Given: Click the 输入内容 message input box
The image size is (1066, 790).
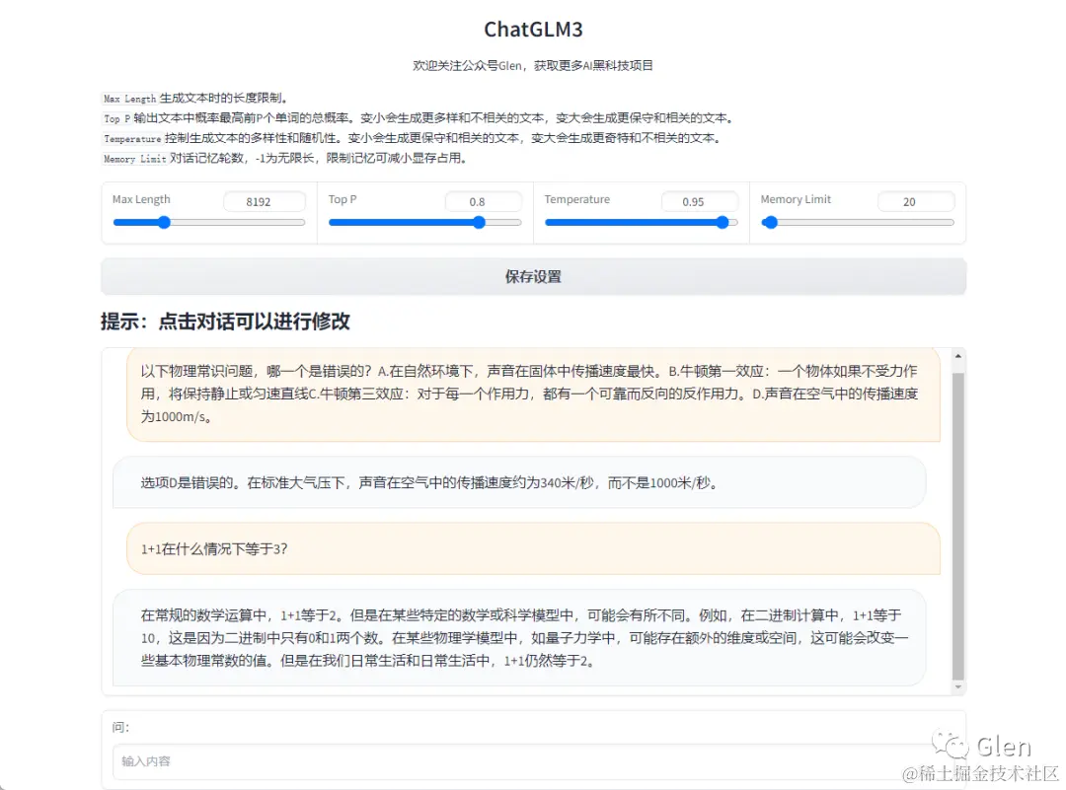Looking at the screenshot, I should 533,761.
